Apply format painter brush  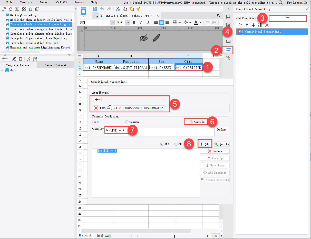(139, 8)
